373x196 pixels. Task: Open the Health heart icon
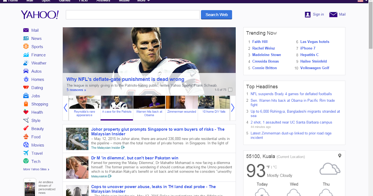click(x=26, y=112)
